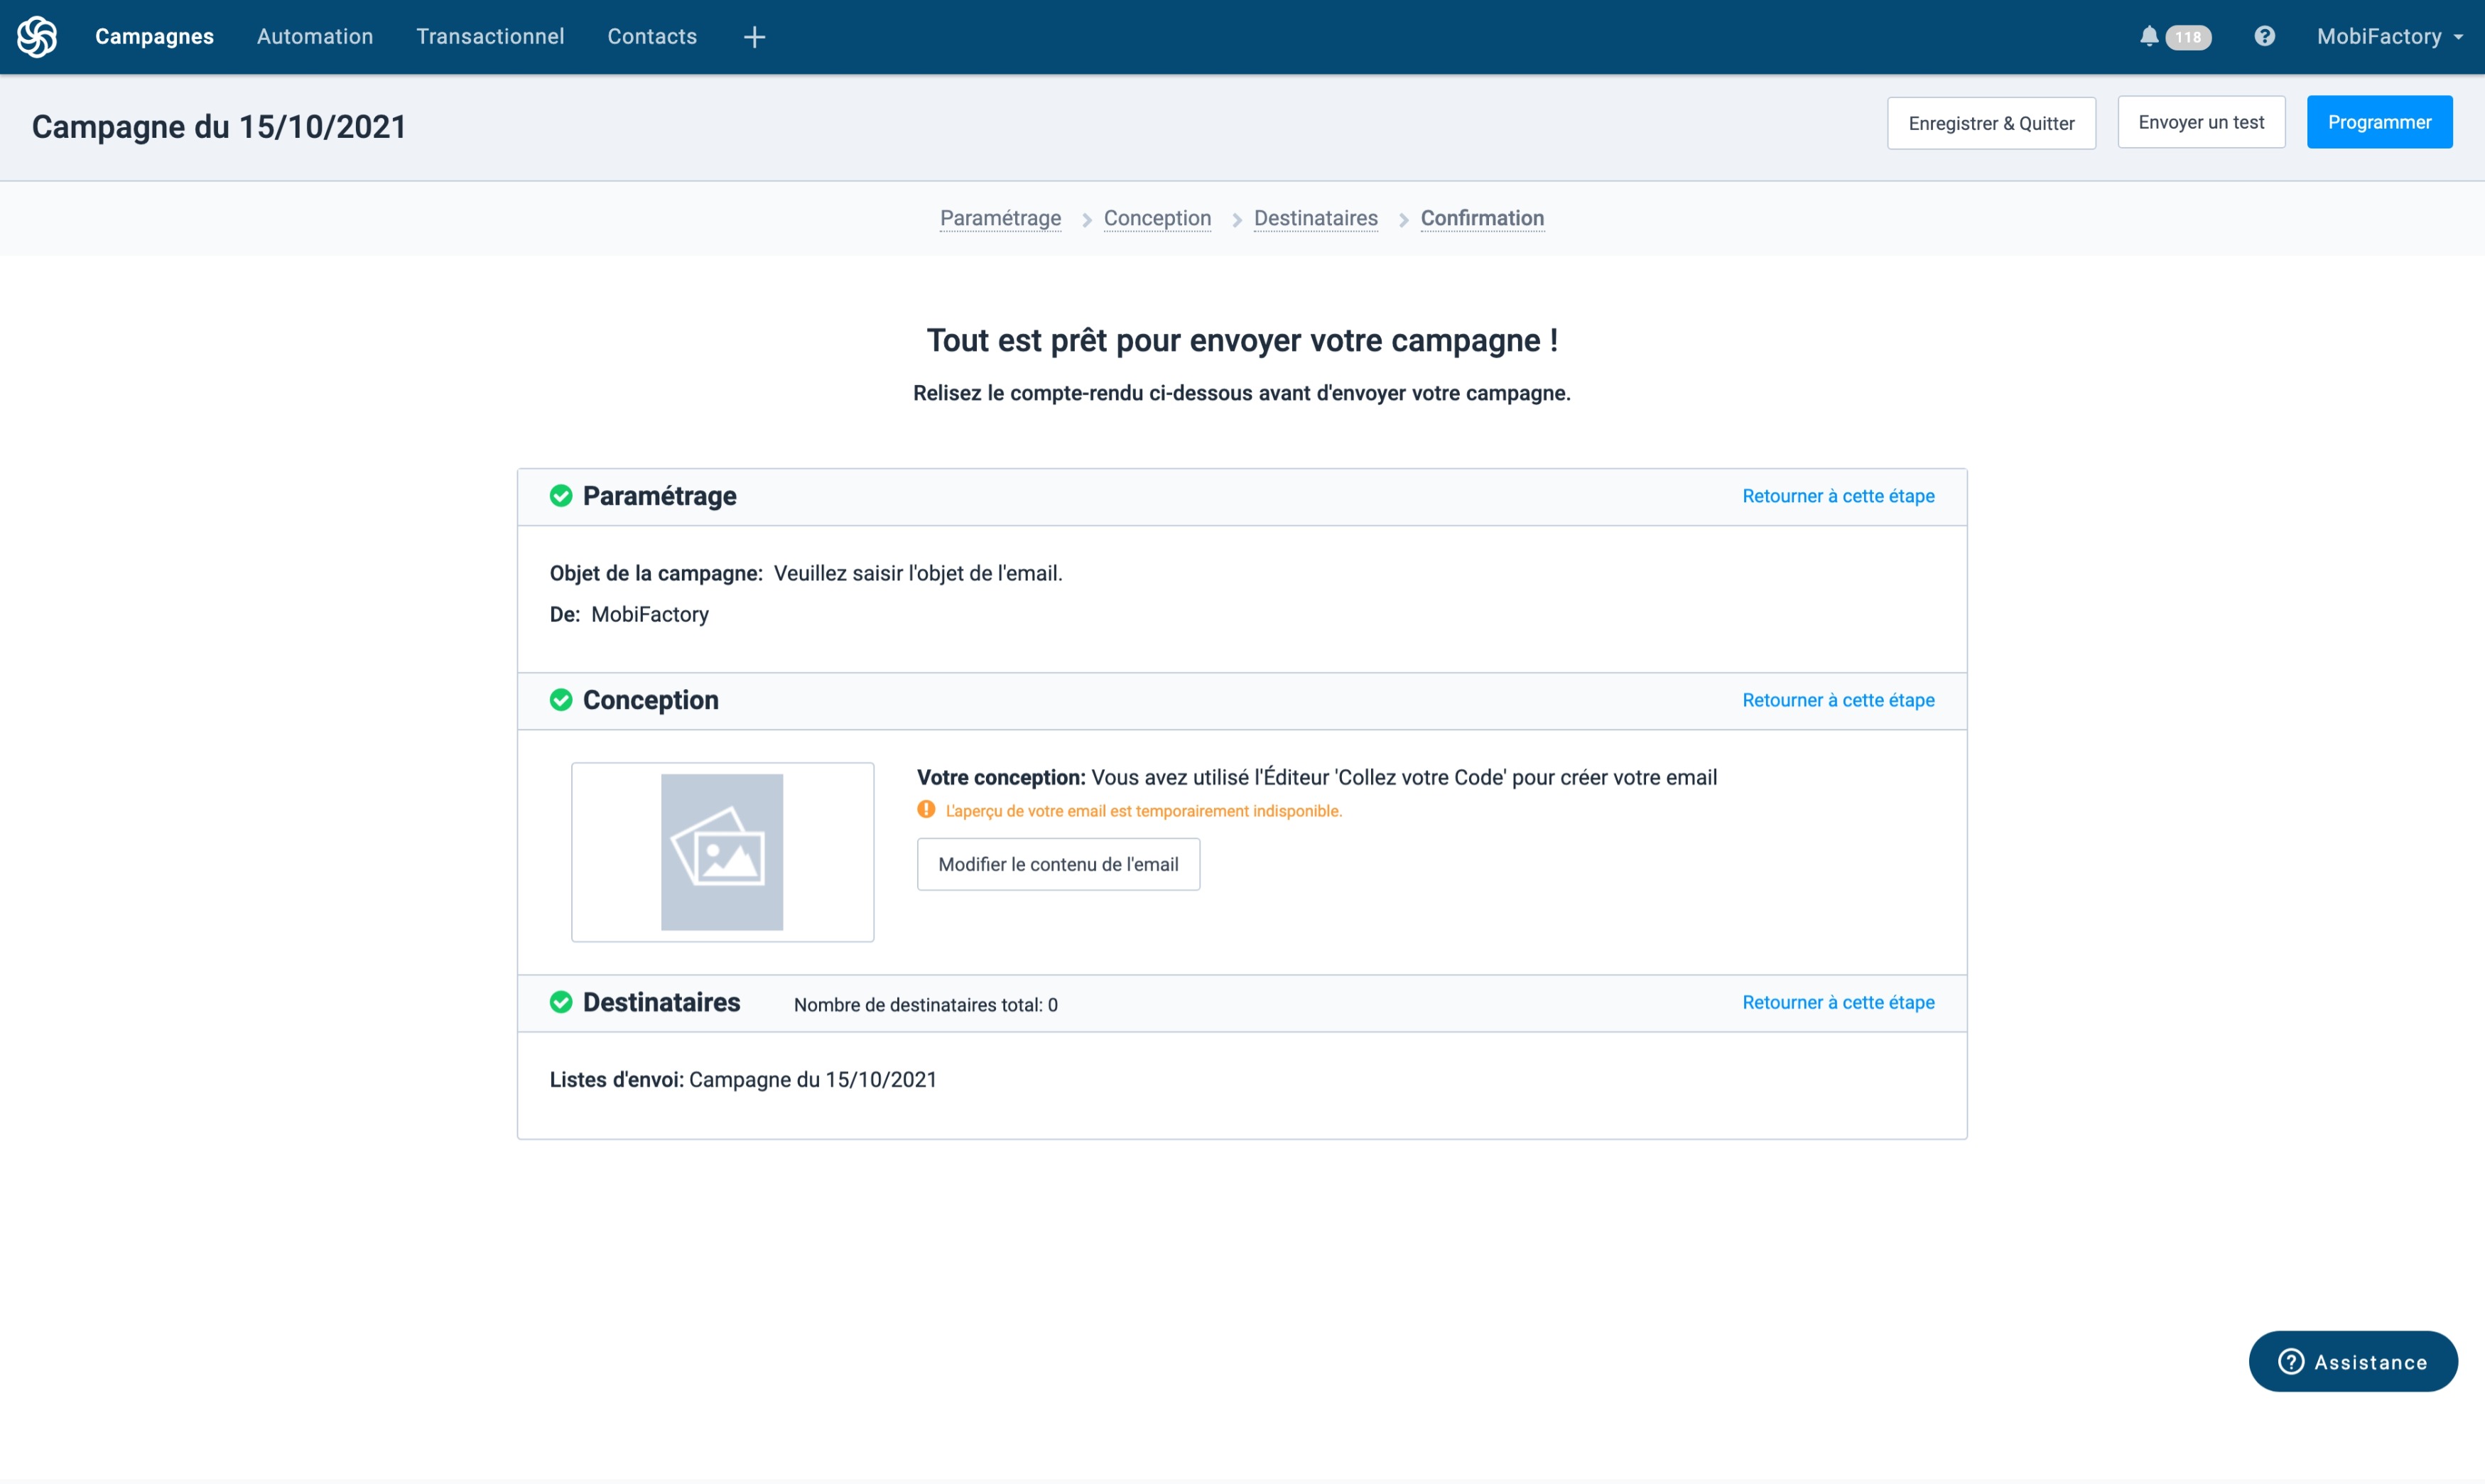Image resolution: width=2485 pixels, height=1484 pixels.
Task: Click green checkmark next to Destinataires
Action: 561,1002
